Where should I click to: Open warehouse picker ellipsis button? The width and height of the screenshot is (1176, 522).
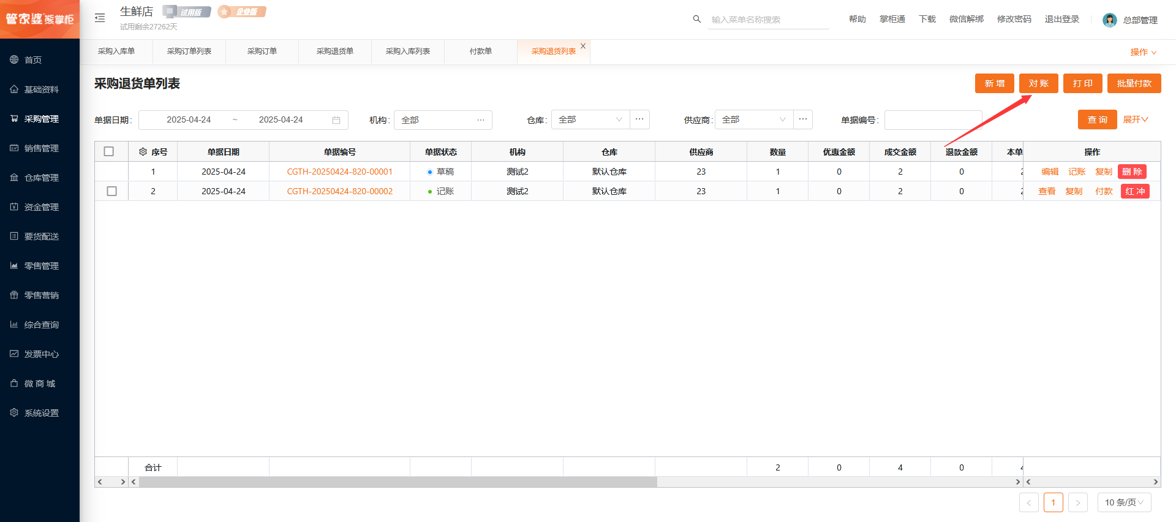click(639, 119)
